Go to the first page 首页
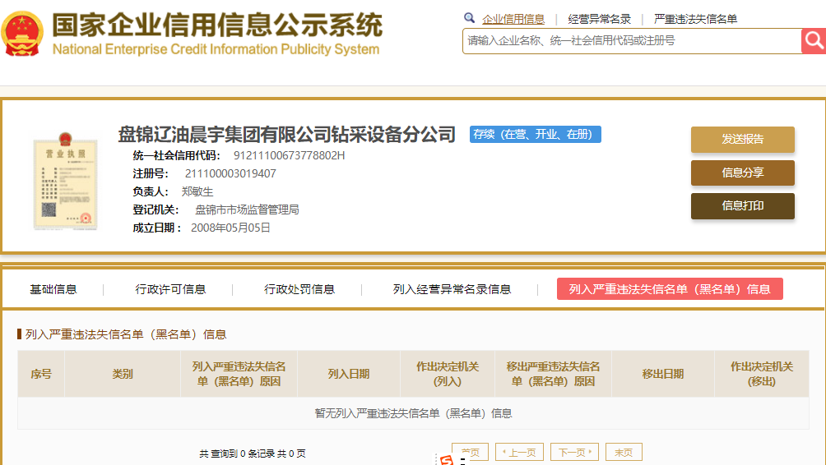 (x=470, y=453)
